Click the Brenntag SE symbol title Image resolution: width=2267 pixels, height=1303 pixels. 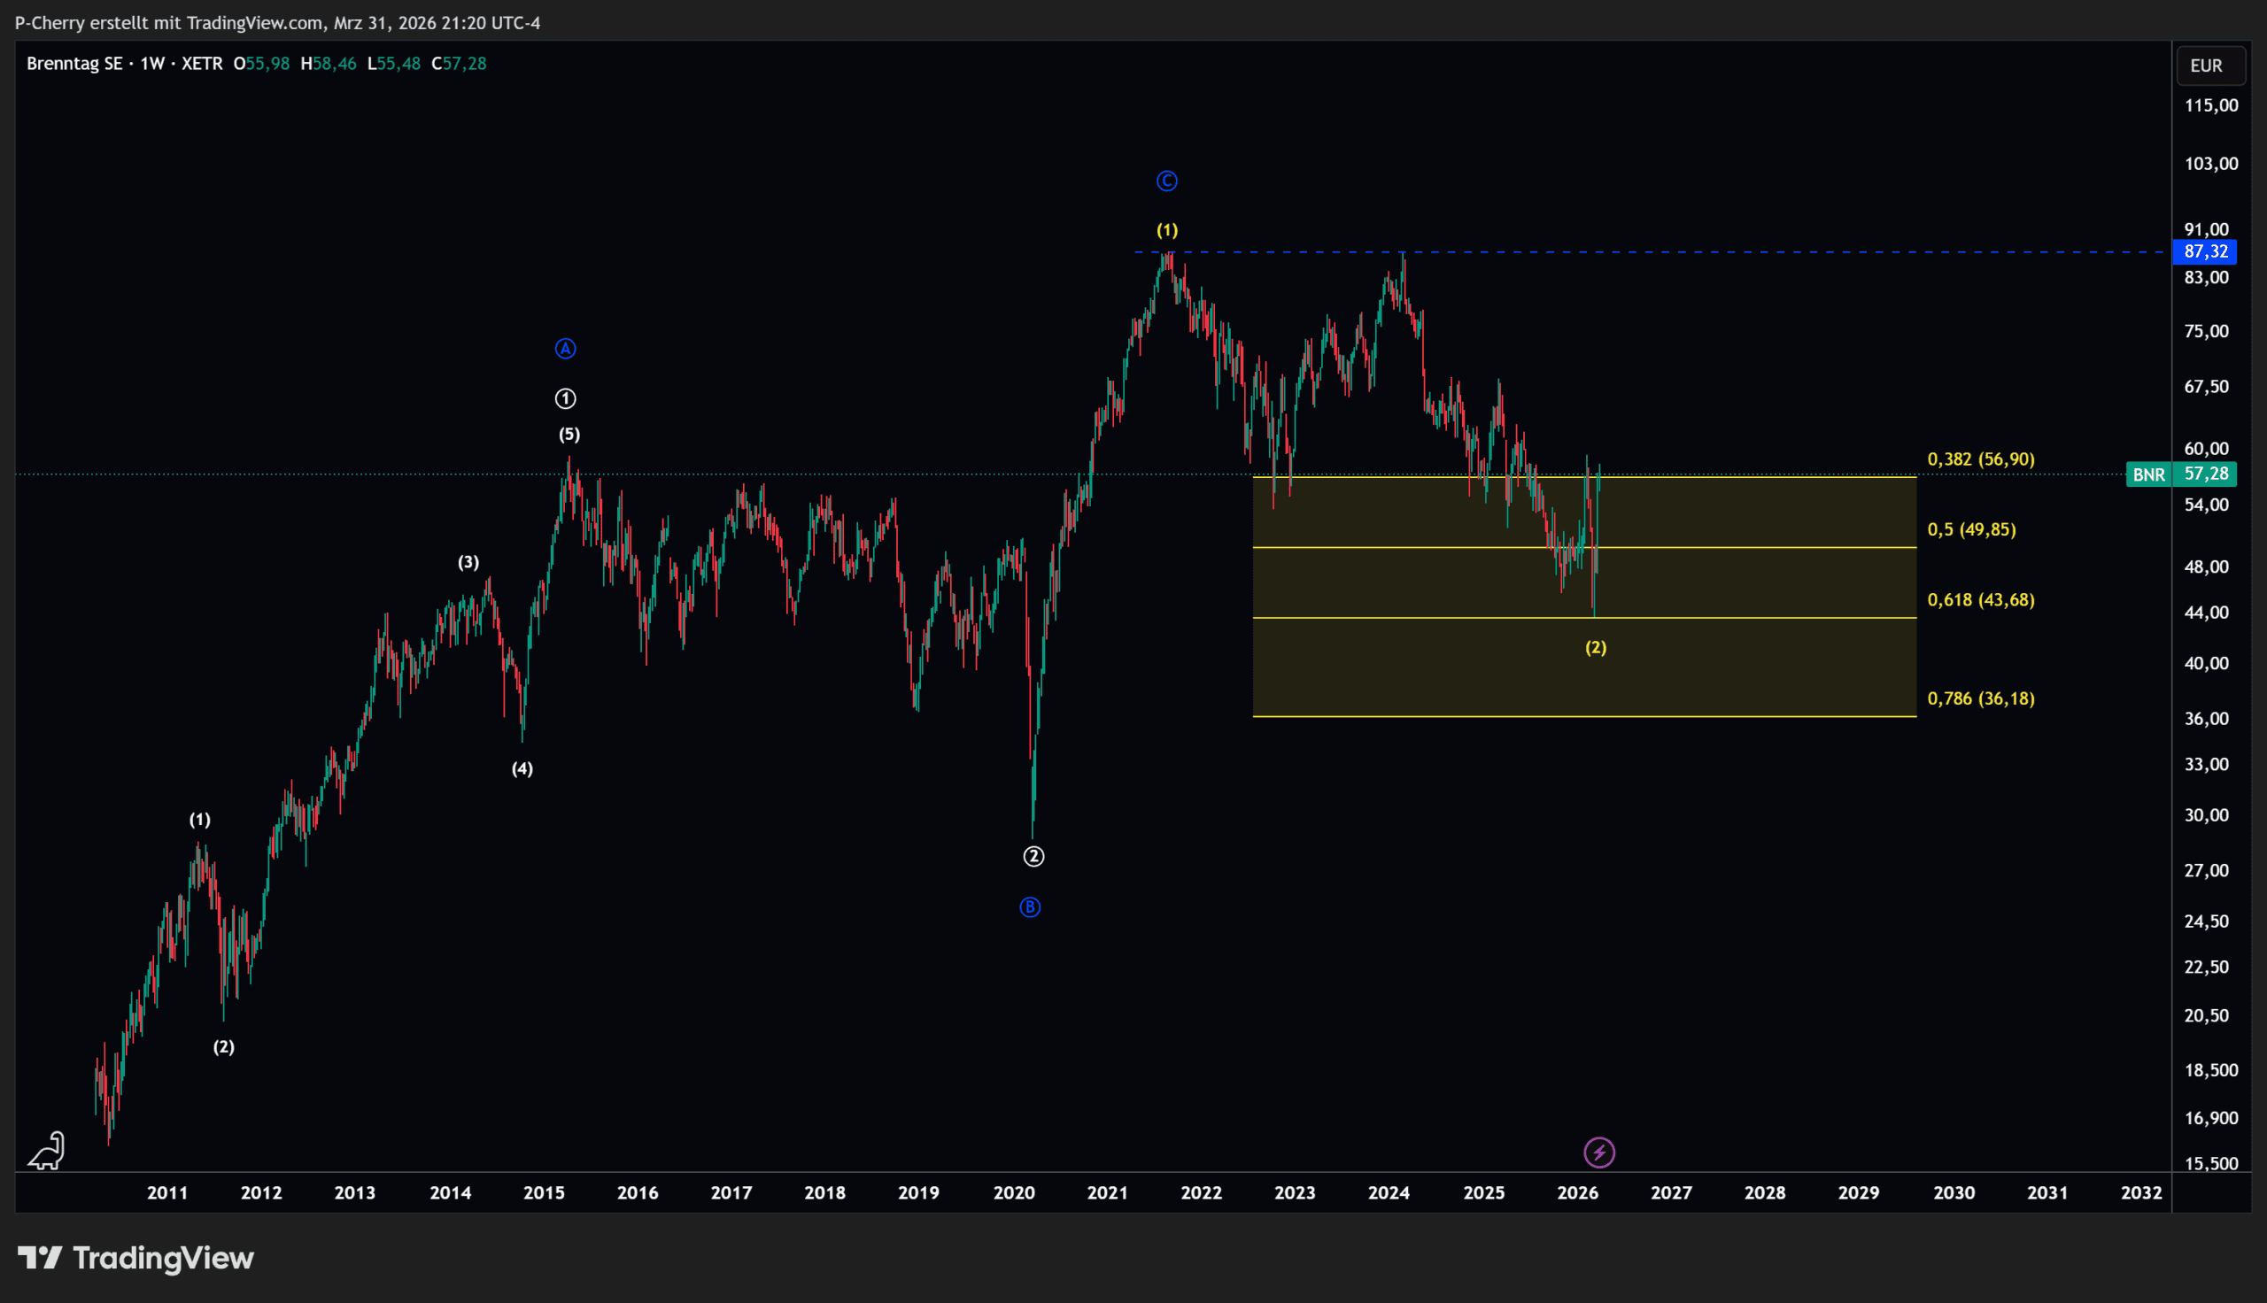coord(75,64)
